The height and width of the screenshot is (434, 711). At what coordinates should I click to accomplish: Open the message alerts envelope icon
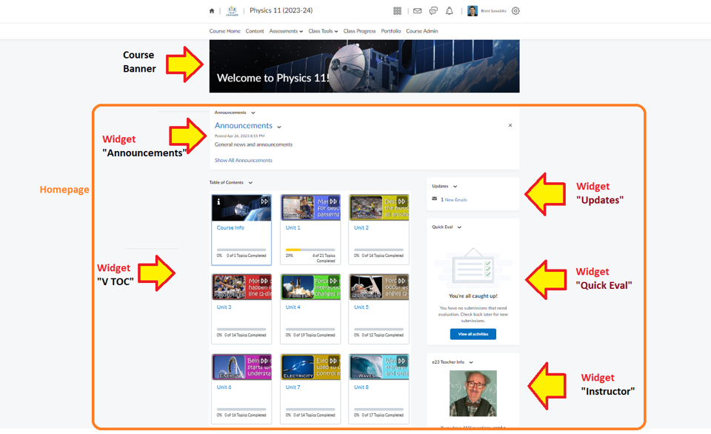click(x=418, y=11)
